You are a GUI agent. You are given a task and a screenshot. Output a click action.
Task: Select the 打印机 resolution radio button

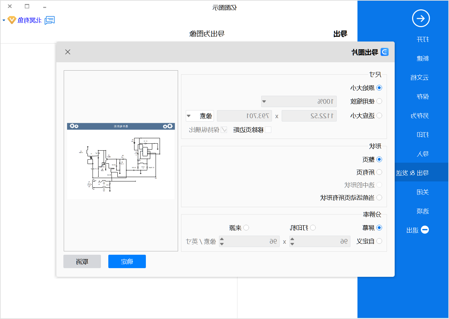(313, 228)
